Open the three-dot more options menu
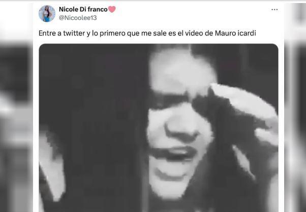The image size is (306, 212). click(274, 10)
